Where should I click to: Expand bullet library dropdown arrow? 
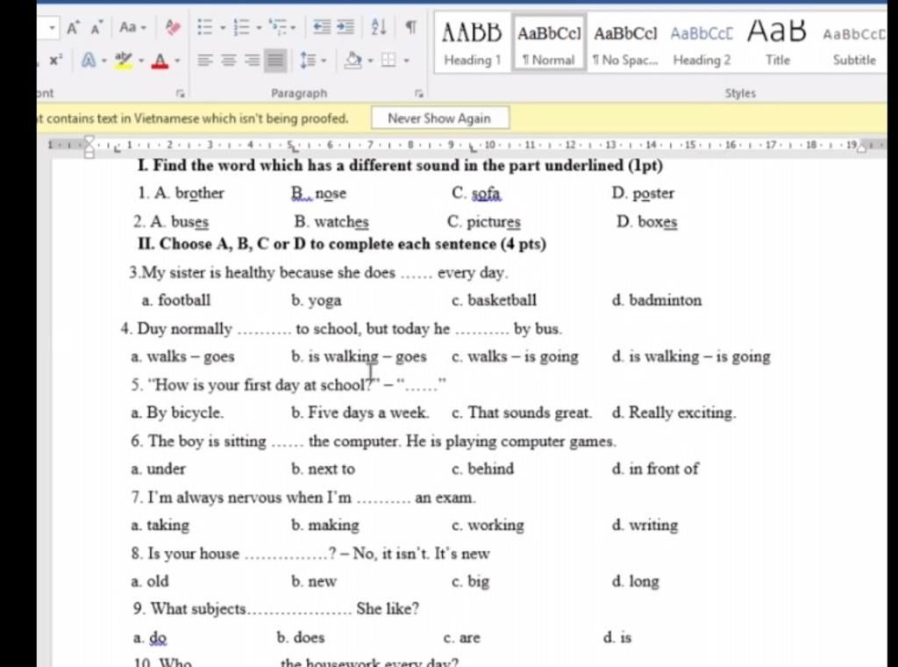[x=223, y=27]
